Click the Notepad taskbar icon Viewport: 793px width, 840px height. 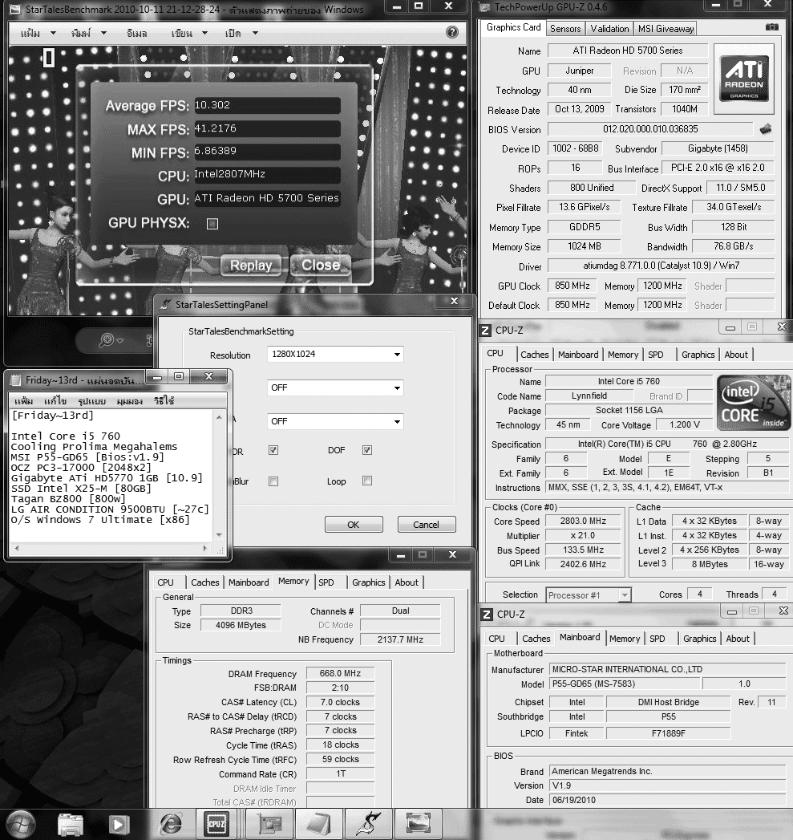point(318,824)
